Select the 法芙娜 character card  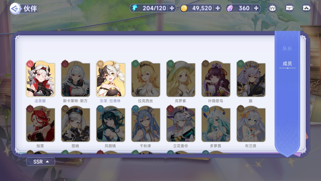pos(40,79)
